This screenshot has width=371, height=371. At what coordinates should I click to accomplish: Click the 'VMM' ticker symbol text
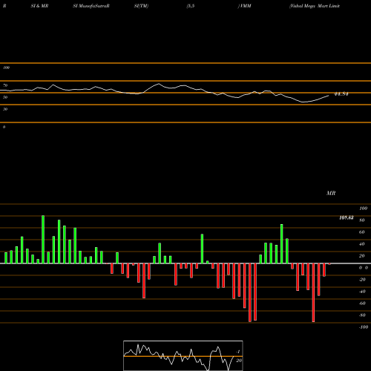click(245, 6)
